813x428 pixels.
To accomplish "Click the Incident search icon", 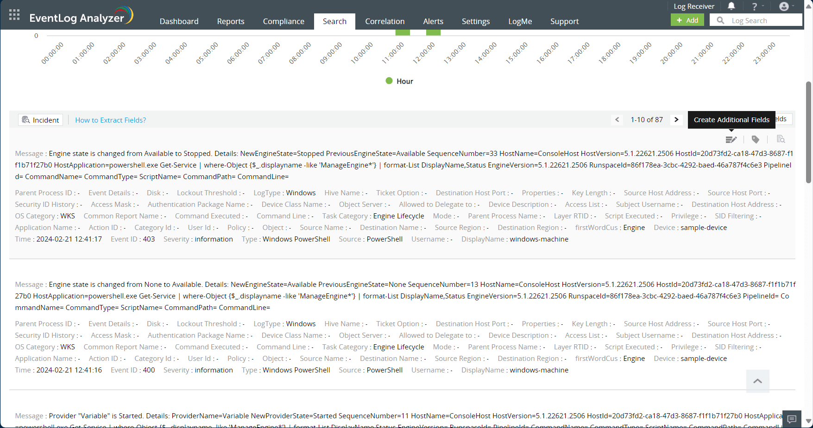I will (26, 120).
